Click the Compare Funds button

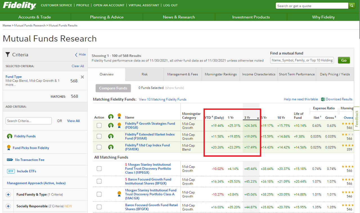point(113,88)
